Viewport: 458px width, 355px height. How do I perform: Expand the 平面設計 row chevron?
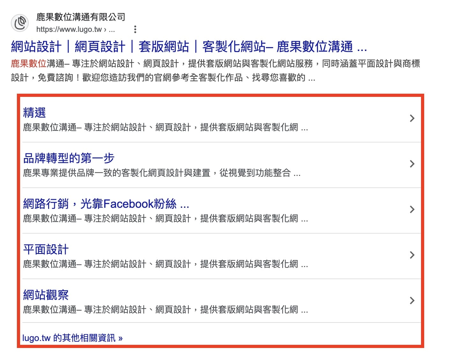(412, 255)
